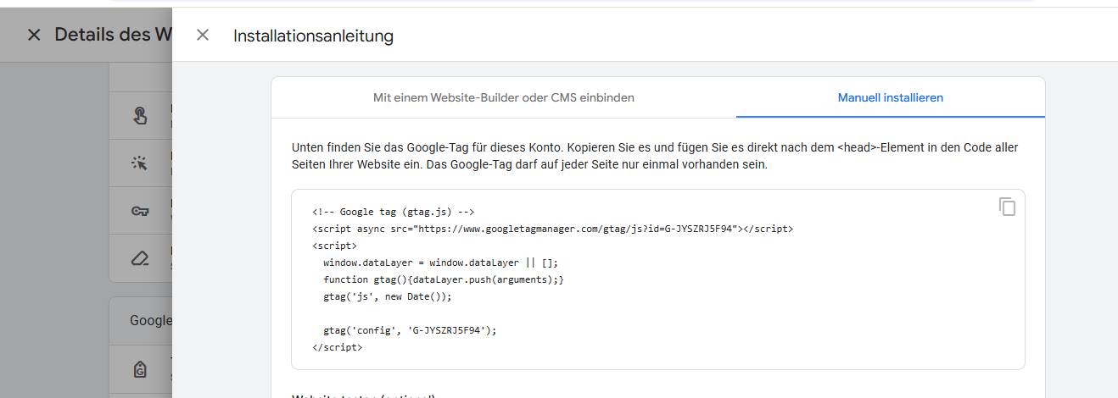This screenshot has width=1118, height=398.
Task: Click the key icon in background list
Action: coord(140,211)
